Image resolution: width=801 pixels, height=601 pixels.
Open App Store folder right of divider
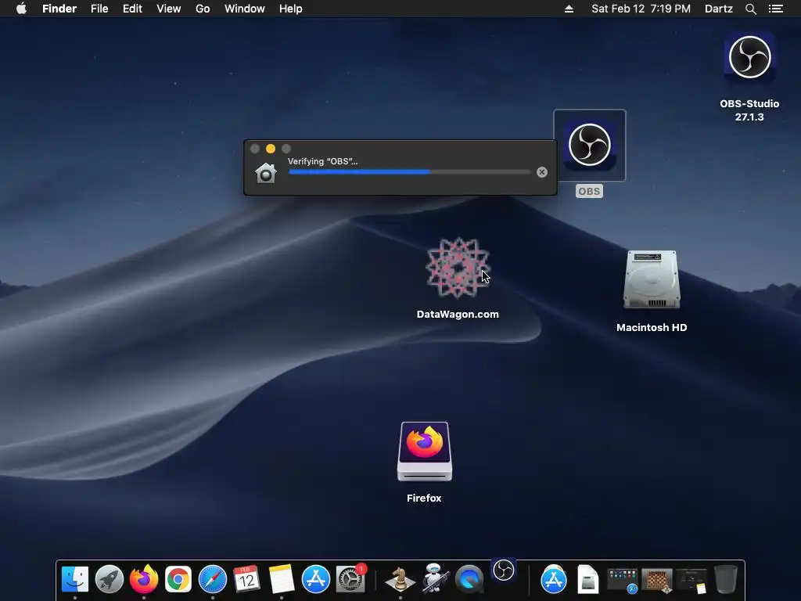click(x=553, y=580)
